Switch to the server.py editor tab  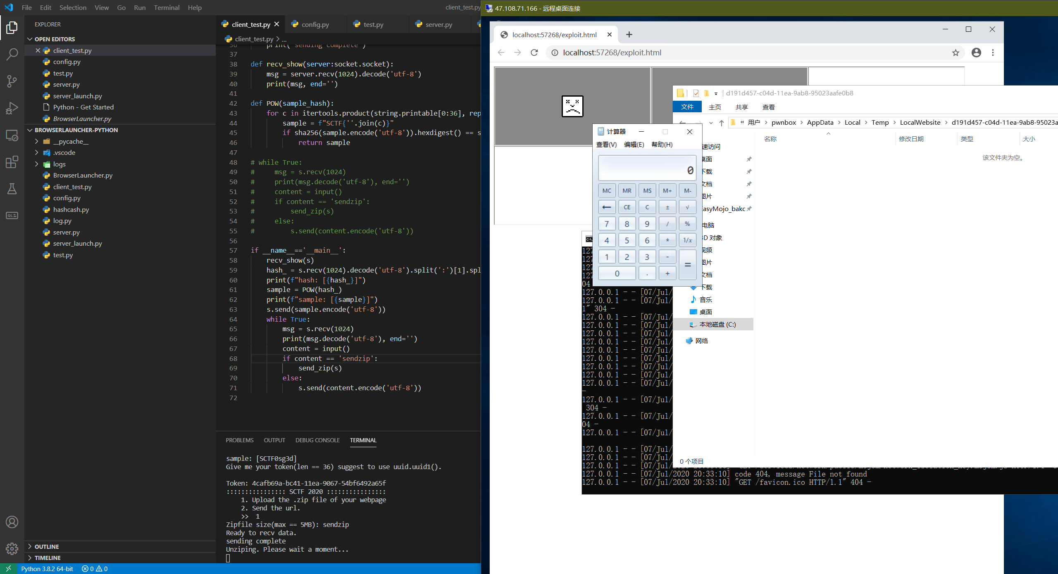pyautogui.click(x=438, y=24)
